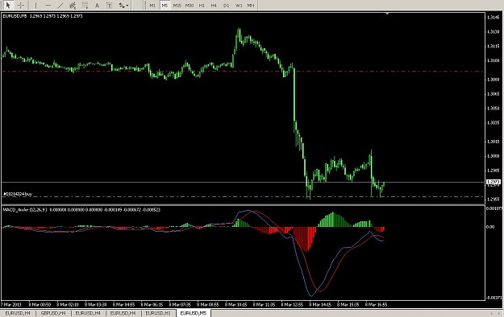The height and width of the screenshot is (317, 504).
Task: Select the Equidistant Channel tool
Action: pos(73,5)
